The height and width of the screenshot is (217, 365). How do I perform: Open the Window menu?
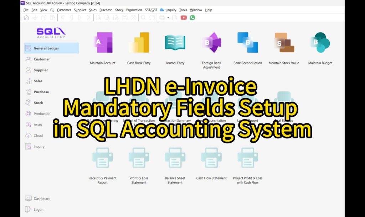[196, 10]
